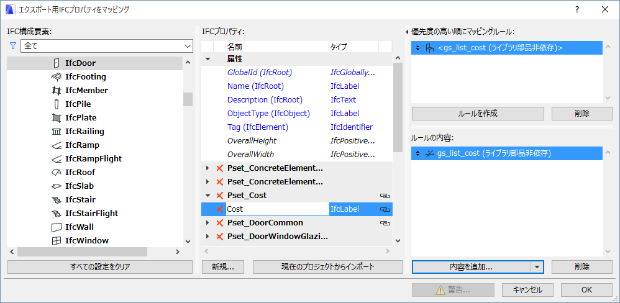Click the properties list vertical scrollbar
Image resolution: width=620 pixels, height=303 pixels.
398,107
